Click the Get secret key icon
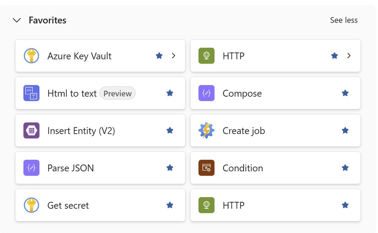This screenshot has height=233, width=378. tap(31, 205)
